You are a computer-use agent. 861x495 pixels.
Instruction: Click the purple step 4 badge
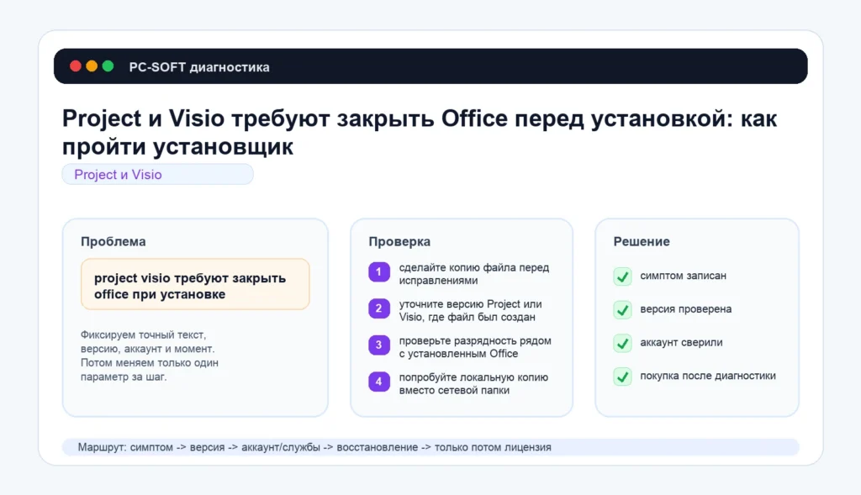(379, 382)
